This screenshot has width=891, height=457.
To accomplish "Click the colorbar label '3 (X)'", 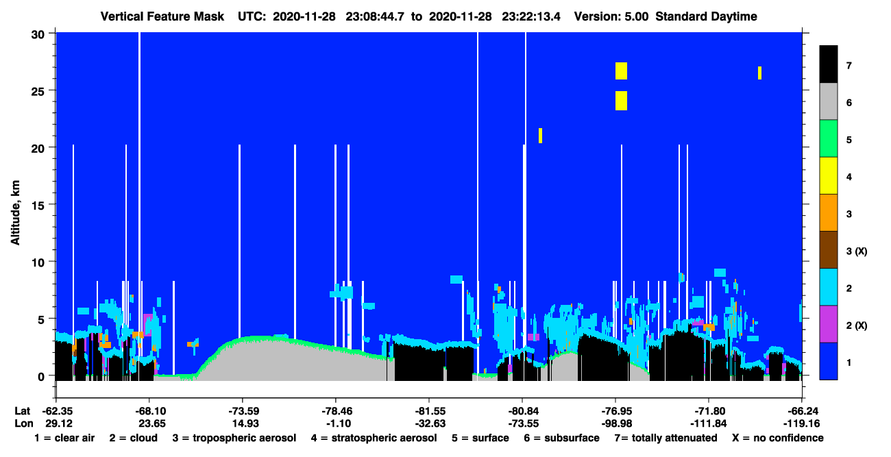I will 857,251.
